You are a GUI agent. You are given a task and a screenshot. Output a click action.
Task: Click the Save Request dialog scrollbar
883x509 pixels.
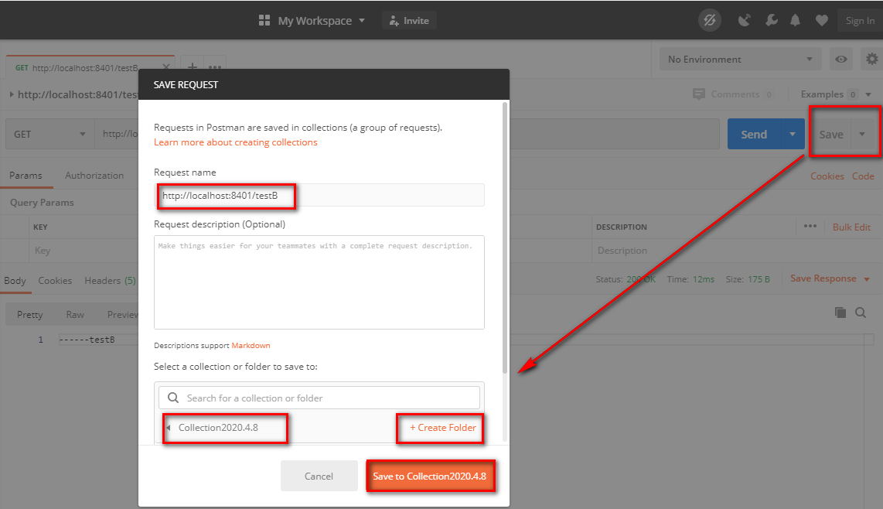coord(505,237)
